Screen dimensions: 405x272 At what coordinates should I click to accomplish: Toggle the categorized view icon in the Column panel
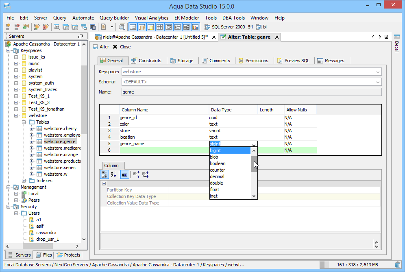coord(105,174)
